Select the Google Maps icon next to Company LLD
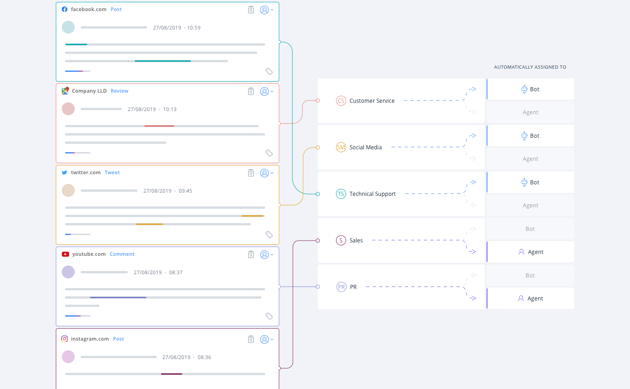Image resolution: width=630 pixels, height=389 pixels. click(x=65, y=91)
